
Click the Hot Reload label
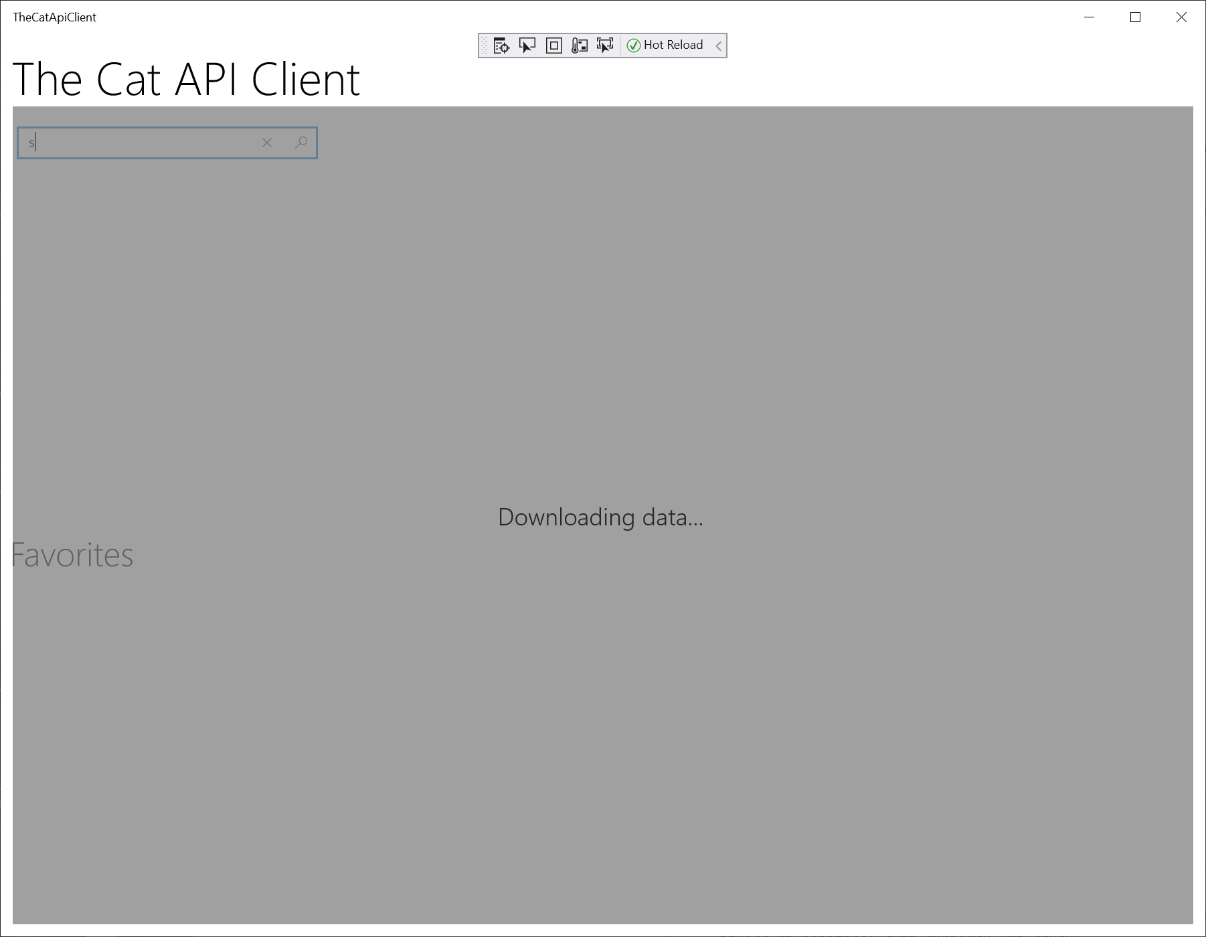point(673,45)
